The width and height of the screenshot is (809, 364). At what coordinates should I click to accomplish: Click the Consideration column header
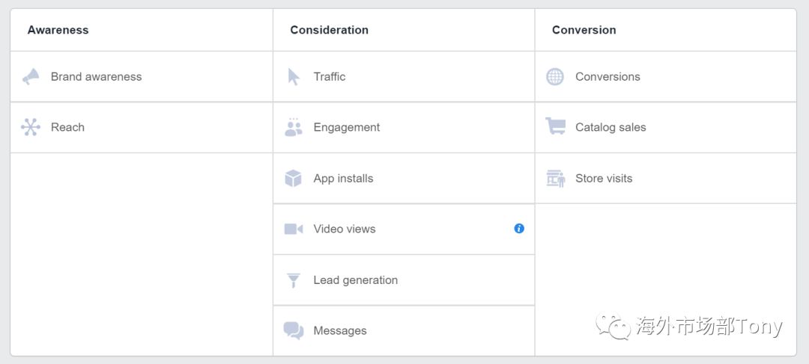[330, 30]
